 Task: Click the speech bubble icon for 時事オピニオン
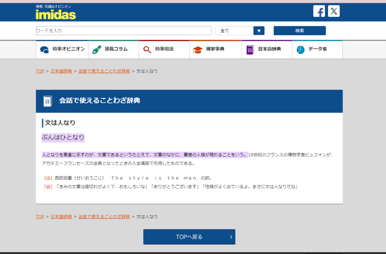[44, 50]
